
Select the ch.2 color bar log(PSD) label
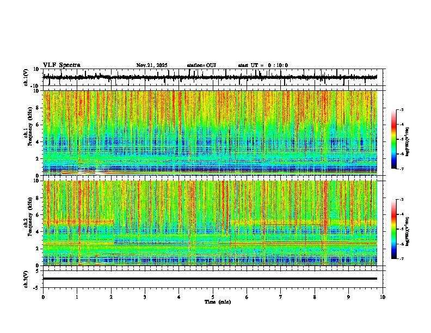(407, 231)
